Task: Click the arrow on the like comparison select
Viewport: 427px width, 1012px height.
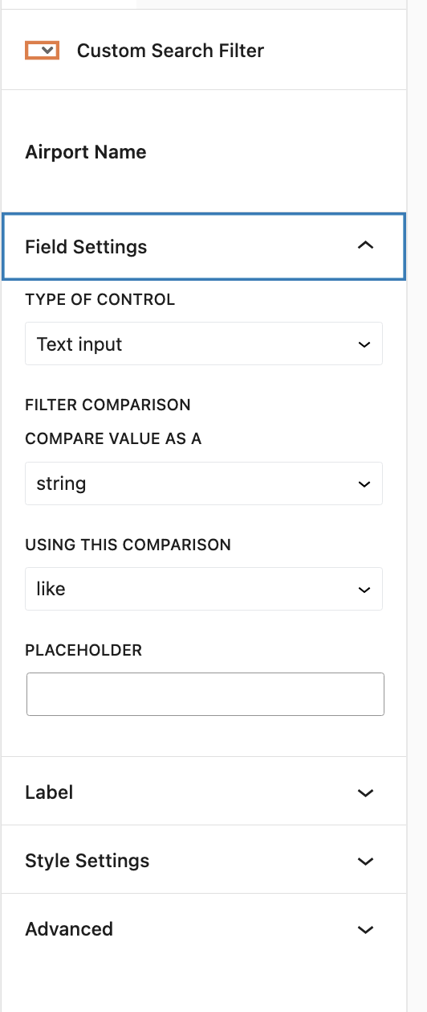Action: pos(364,590)
